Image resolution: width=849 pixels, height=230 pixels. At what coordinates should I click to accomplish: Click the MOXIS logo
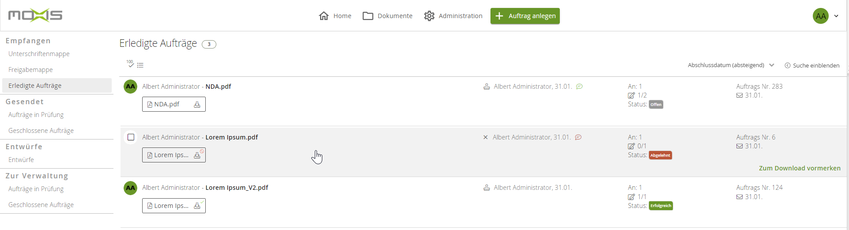pyautogui.click(x=35, y=15)
